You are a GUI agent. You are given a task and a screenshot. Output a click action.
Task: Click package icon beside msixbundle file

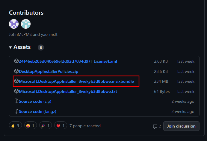[x=16, y=81]
